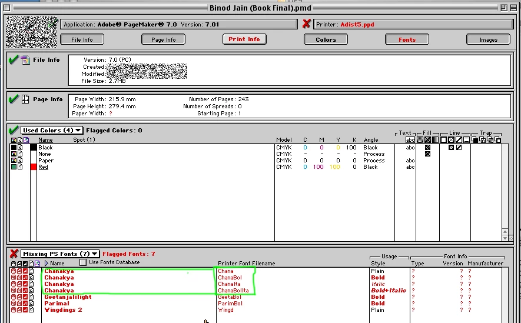The width and height of the screenshot is (521, 323).
Task: Sort colors by Name column header
Action: tap(45, 140)
